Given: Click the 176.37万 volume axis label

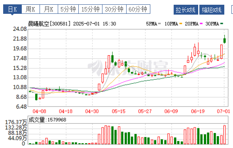Looking at the screenshot, I should [16, 122].
